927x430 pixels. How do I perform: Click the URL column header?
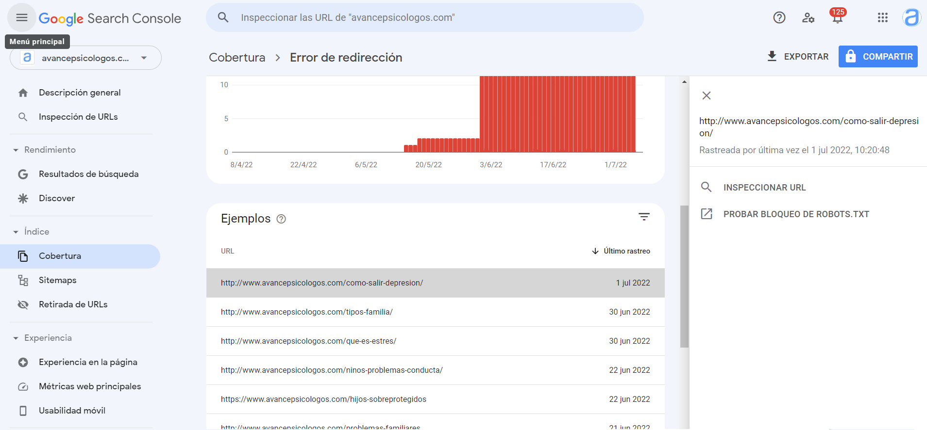(227, 251)
